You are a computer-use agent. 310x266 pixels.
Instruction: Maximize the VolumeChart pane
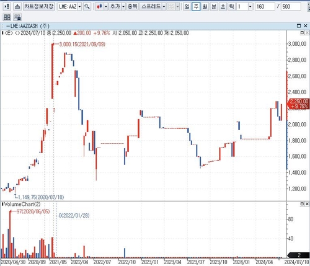[302, 204]
